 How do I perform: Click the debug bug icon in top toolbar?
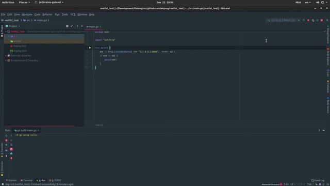[x=308, y=20]
